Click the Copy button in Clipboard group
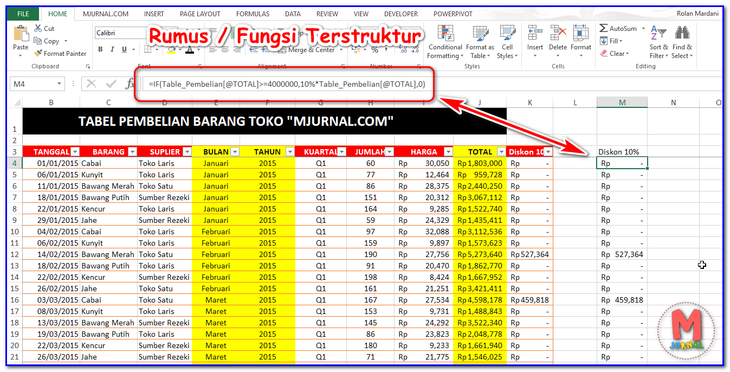 tap(47, 41)
